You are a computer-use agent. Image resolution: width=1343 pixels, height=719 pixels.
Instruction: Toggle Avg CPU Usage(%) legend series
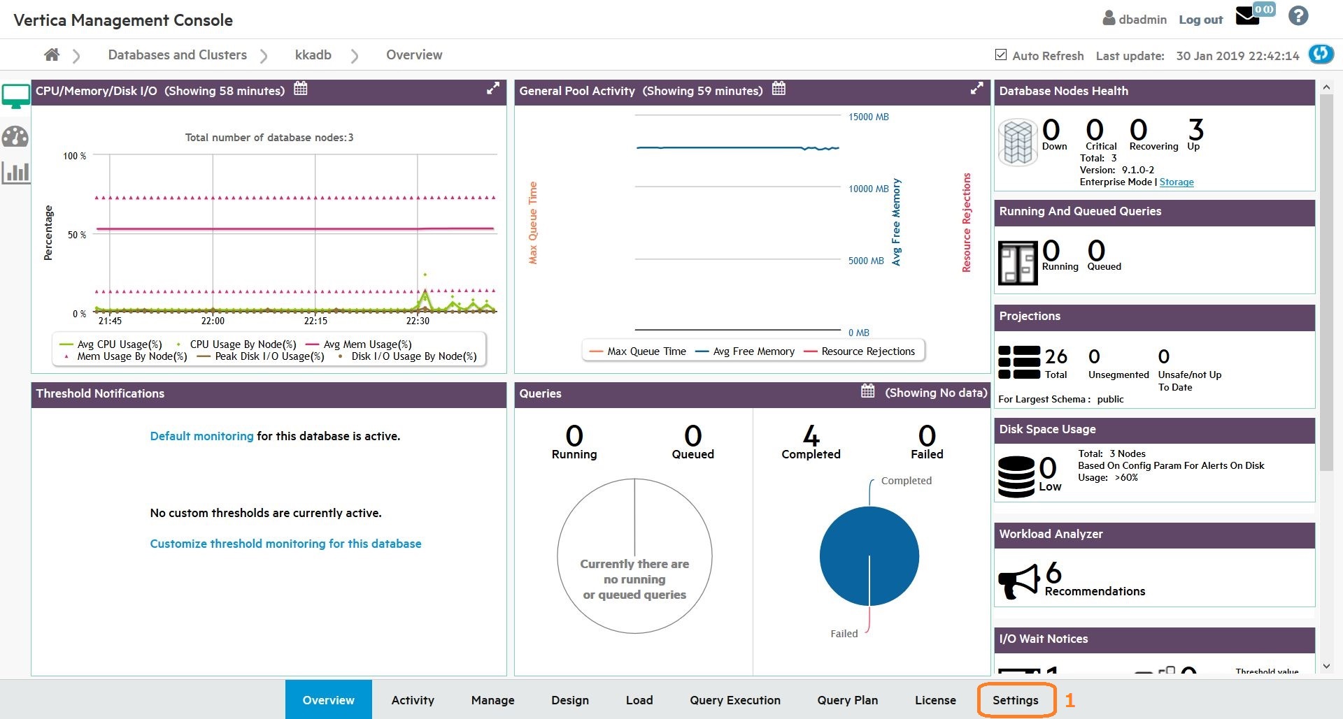112,344
